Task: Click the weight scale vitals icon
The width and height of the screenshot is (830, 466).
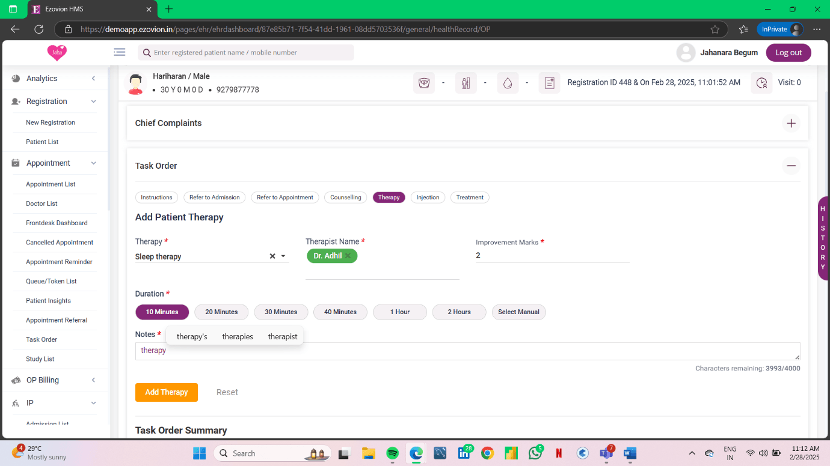Action: [424, 83]
